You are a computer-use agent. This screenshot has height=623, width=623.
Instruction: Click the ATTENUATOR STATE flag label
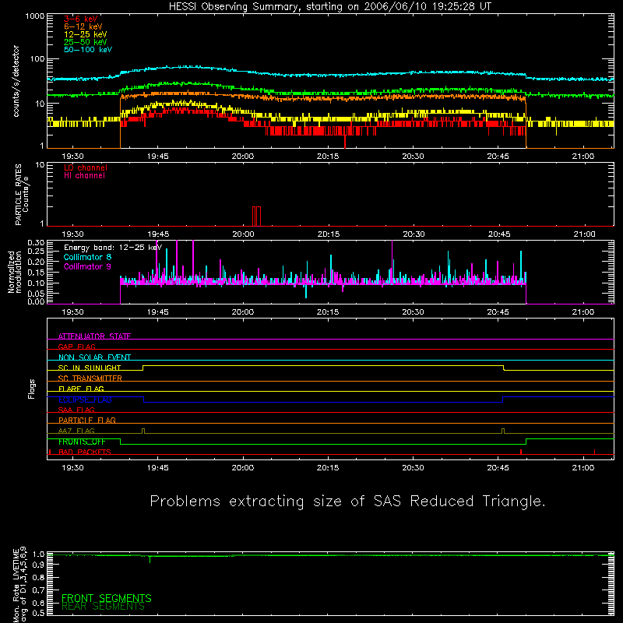[94, 336]
